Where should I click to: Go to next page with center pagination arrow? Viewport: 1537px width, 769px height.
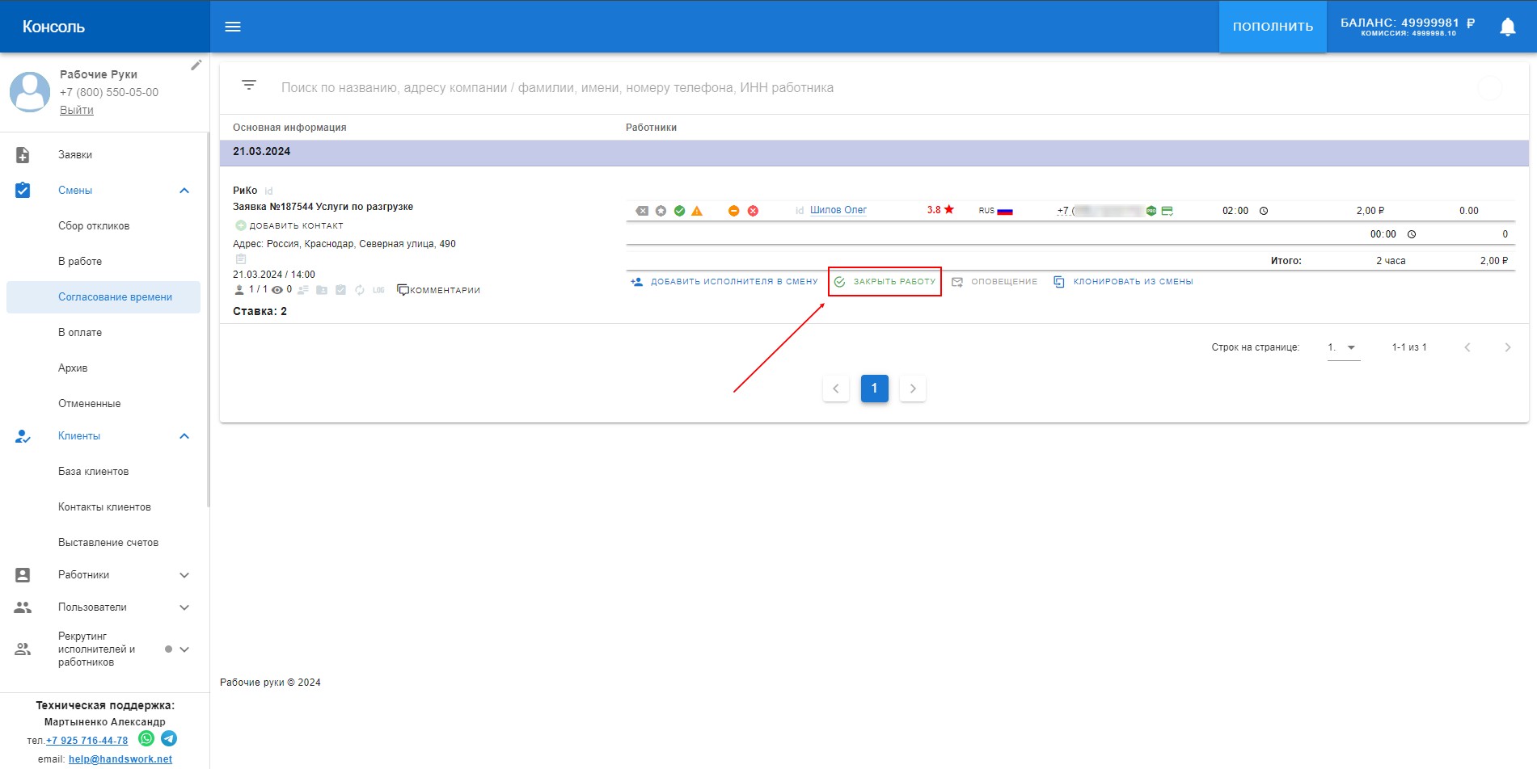tap(913, 389)
